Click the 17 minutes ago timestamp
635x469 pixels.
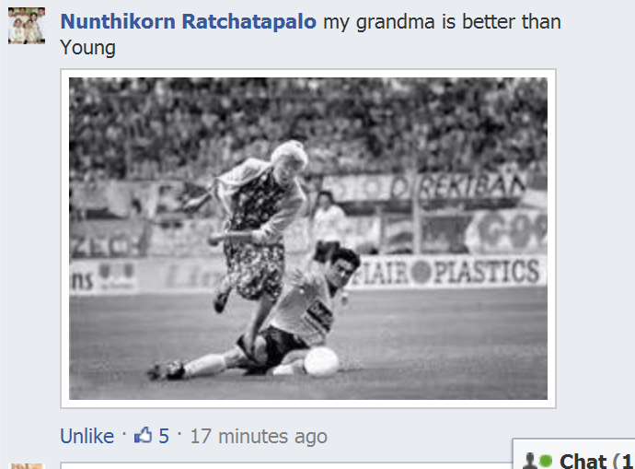(x=259, y=436)
